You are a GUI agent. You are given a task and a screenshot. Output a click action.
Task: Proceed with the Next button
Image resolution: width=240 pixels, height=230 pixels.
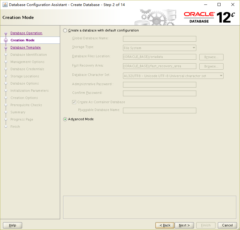(184, 225)
